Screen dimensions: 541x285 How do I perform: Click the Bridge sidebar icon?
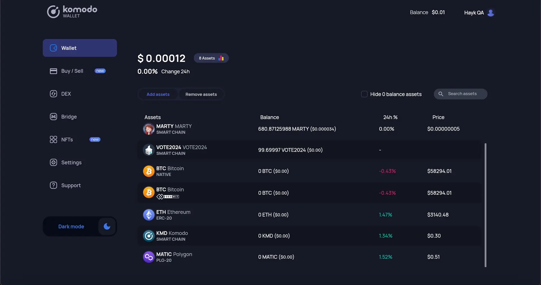pyautogui.click(x=54, y=117)
